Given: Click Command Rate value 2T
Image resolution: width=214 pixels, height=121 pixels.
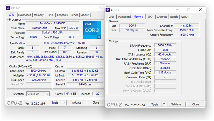Looking at the screenshot, I should [165, 77].
